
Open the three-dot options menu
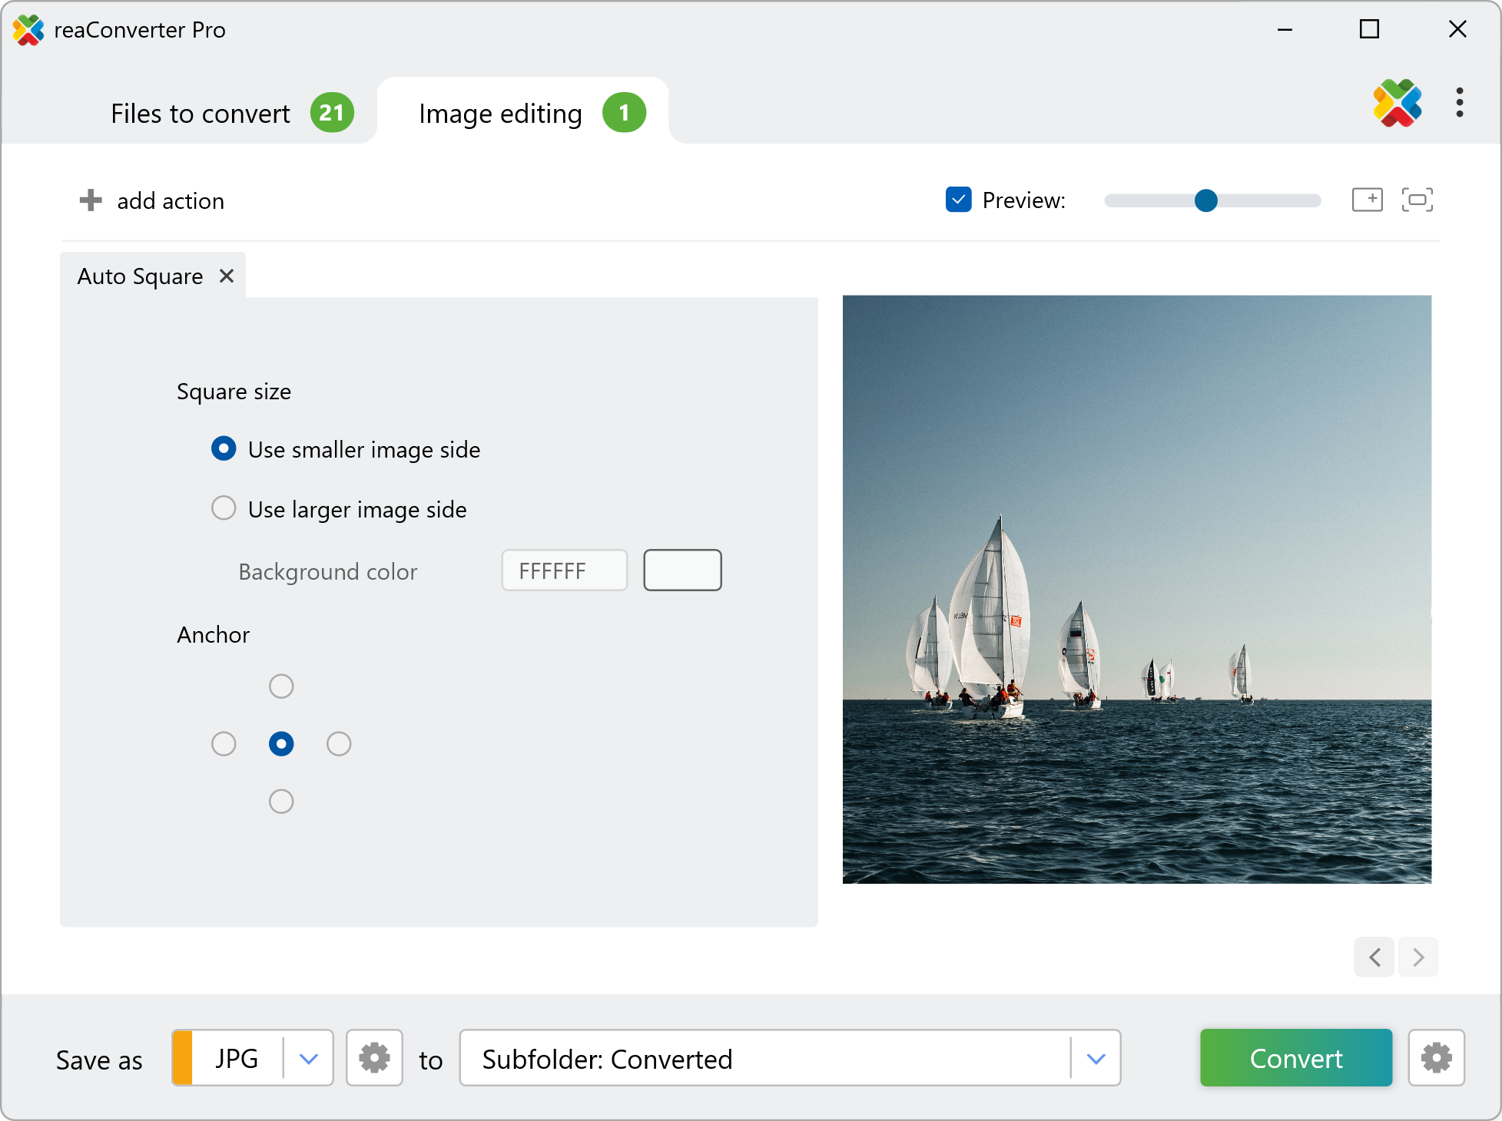[x=1459, y=102]
